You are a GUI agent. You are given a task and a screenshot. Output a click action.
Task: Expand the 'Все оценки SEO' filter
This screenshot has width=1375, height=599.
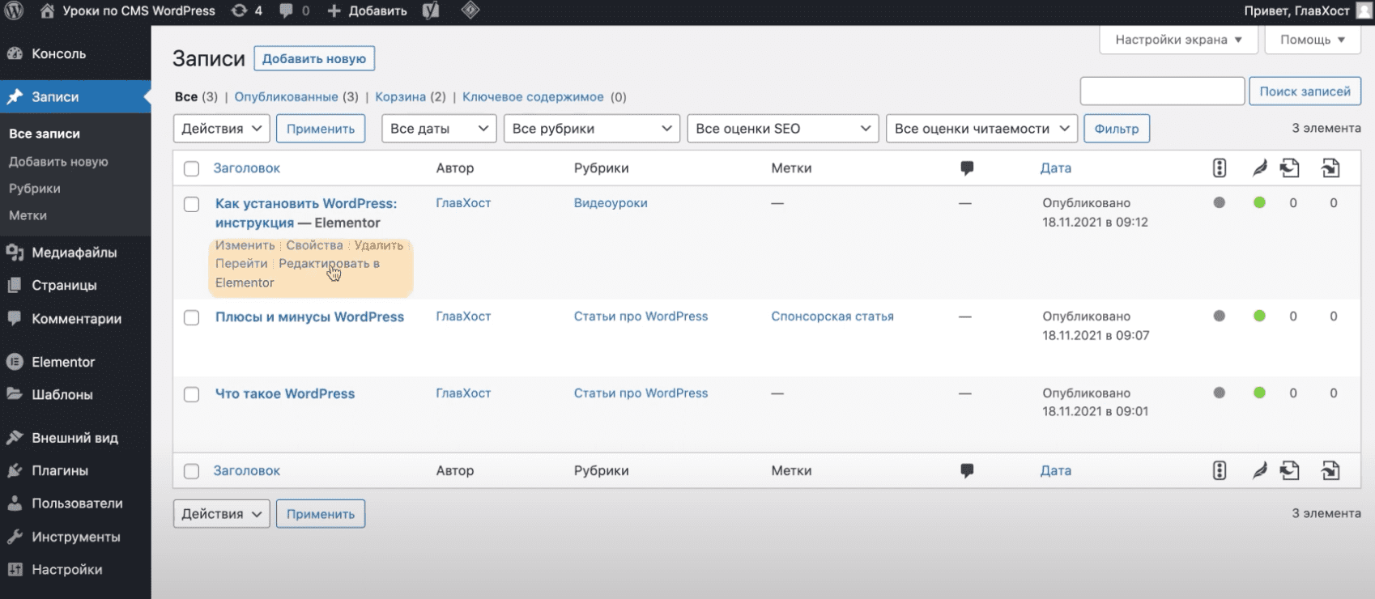(782, 129)
